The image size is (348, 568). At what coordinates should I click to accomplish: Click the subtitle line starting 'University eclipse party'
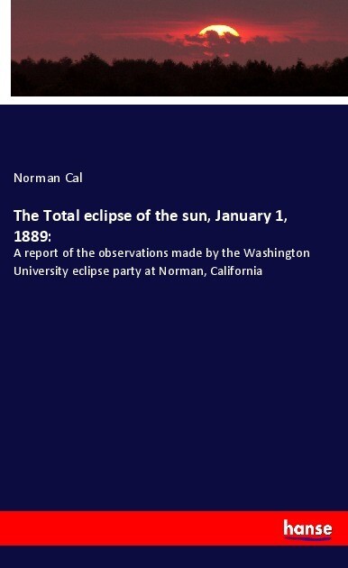click(138, 270)
